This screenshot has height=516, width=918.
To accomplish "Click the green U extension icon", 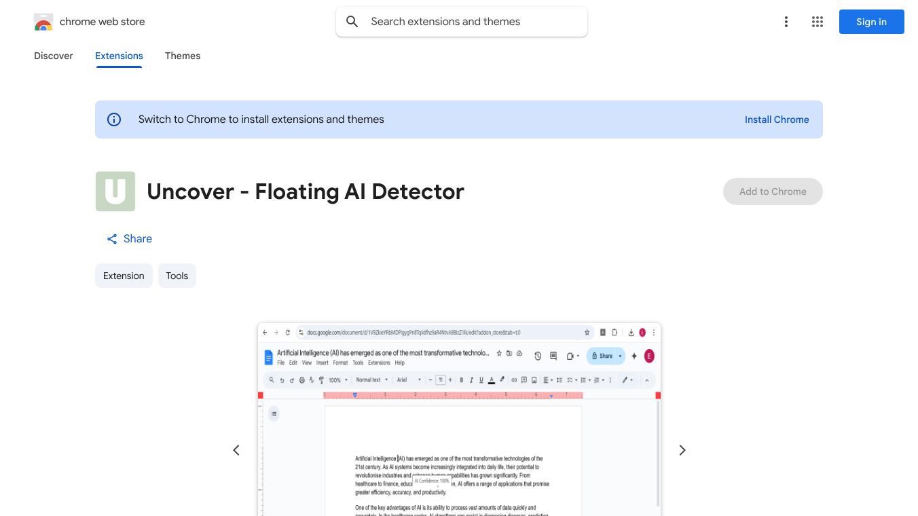I will (x=115, y=191).
